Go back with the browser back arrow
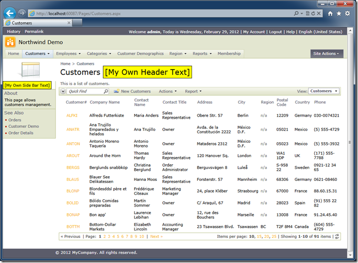 click(x=9, y=13)
